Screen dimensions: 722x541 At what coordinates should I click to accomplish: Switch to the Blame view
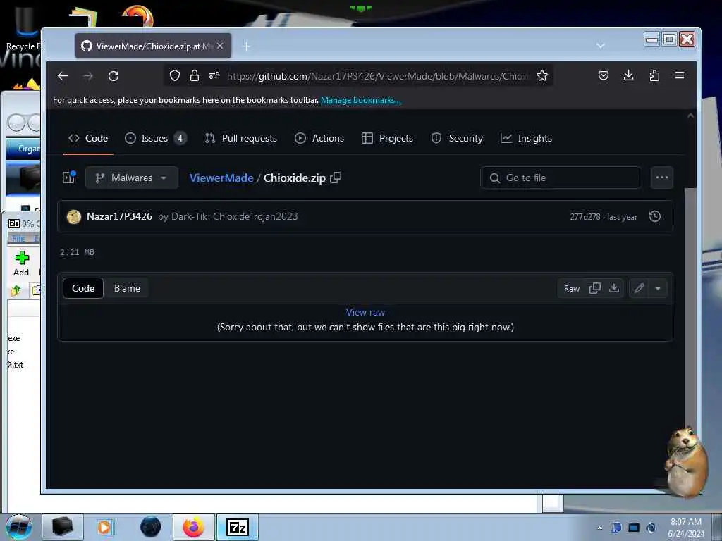pyautogui.click(x=127, y=288)
